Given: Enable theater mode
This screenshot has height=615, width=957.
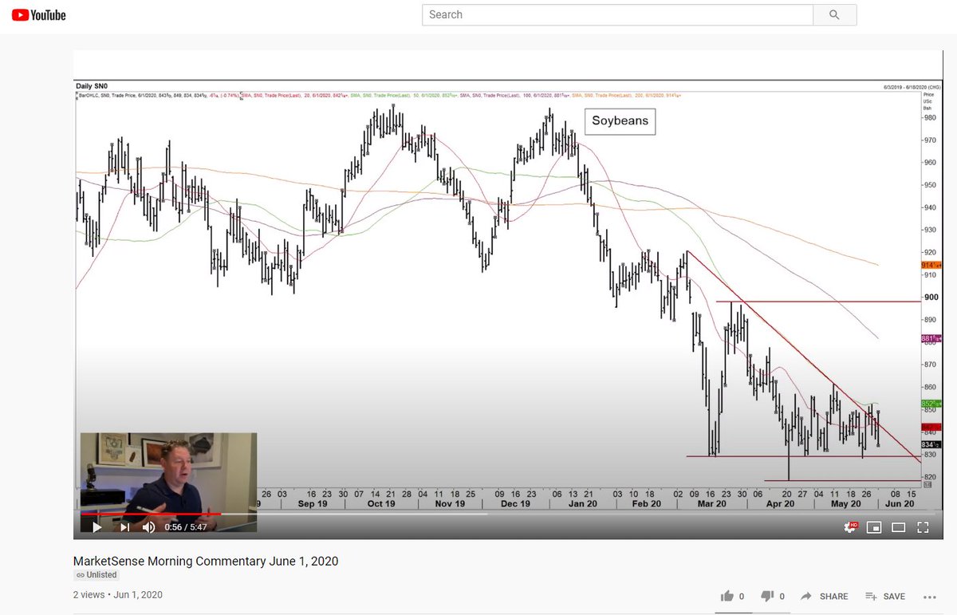Looking at the screenshot, I should tap(898, 527).
